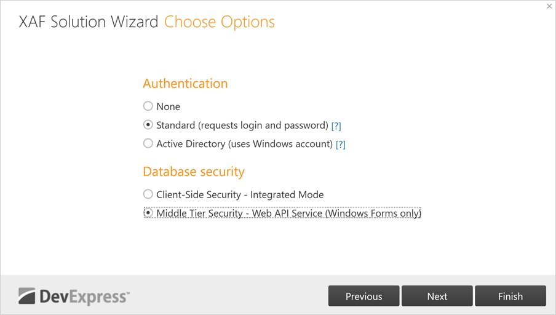
Task: Choose the Standard authentication radio button
Action: (148, 125)
